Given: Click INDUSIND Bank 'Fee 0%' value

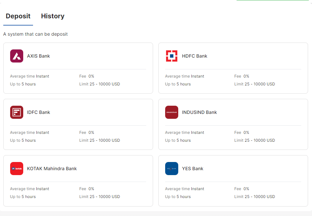Looking at the screenshot, I should (242, 133).
